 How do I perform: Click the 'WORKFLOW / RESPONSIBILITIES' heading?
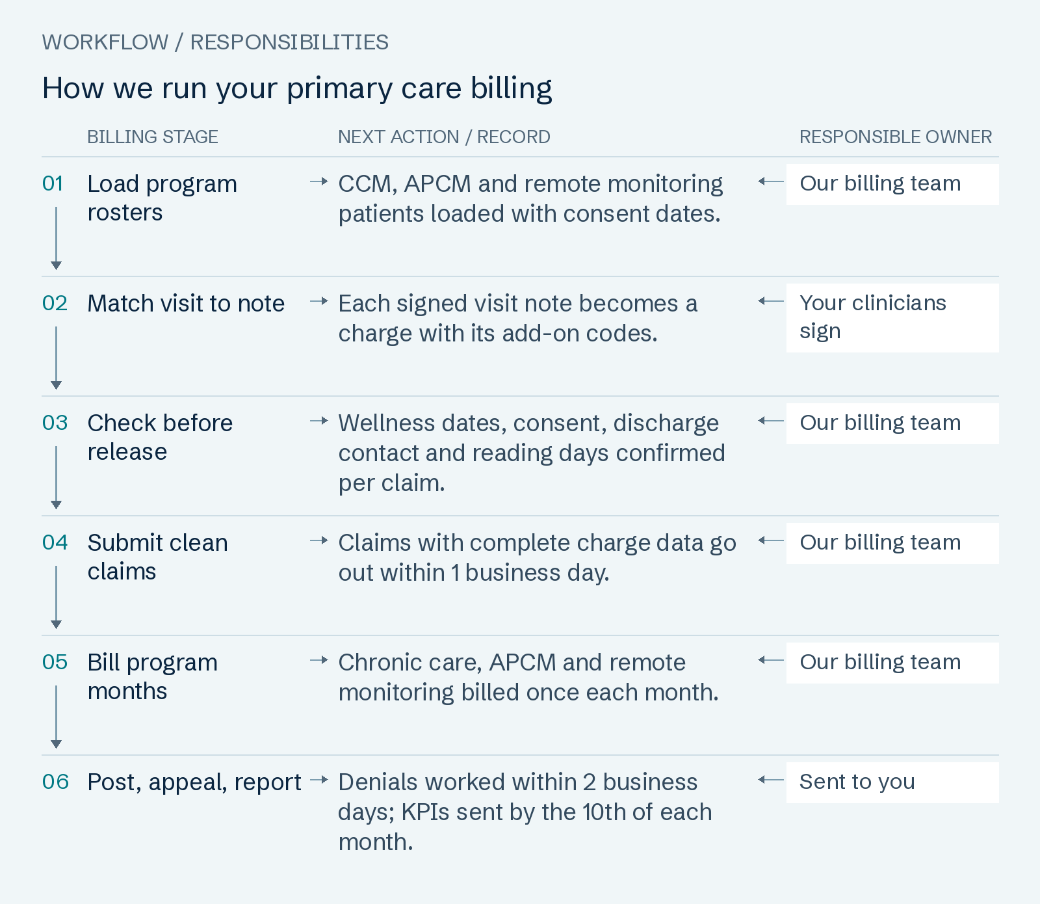pos(215,42)
